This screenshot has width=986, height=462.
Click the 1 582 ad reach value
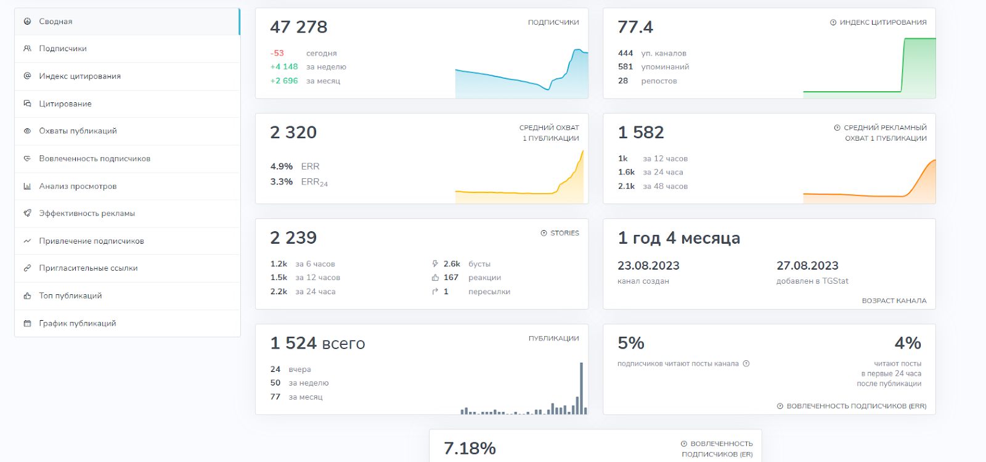641,133
